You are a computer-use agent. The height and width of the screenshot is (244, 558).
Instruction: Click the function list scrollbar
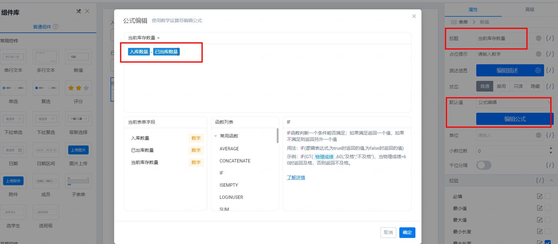[277, 135]
